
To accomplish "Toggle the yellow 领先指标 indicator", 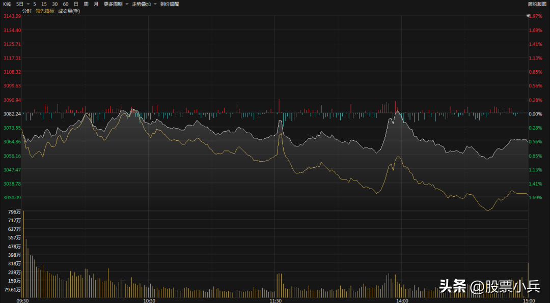I will [45, 11].
